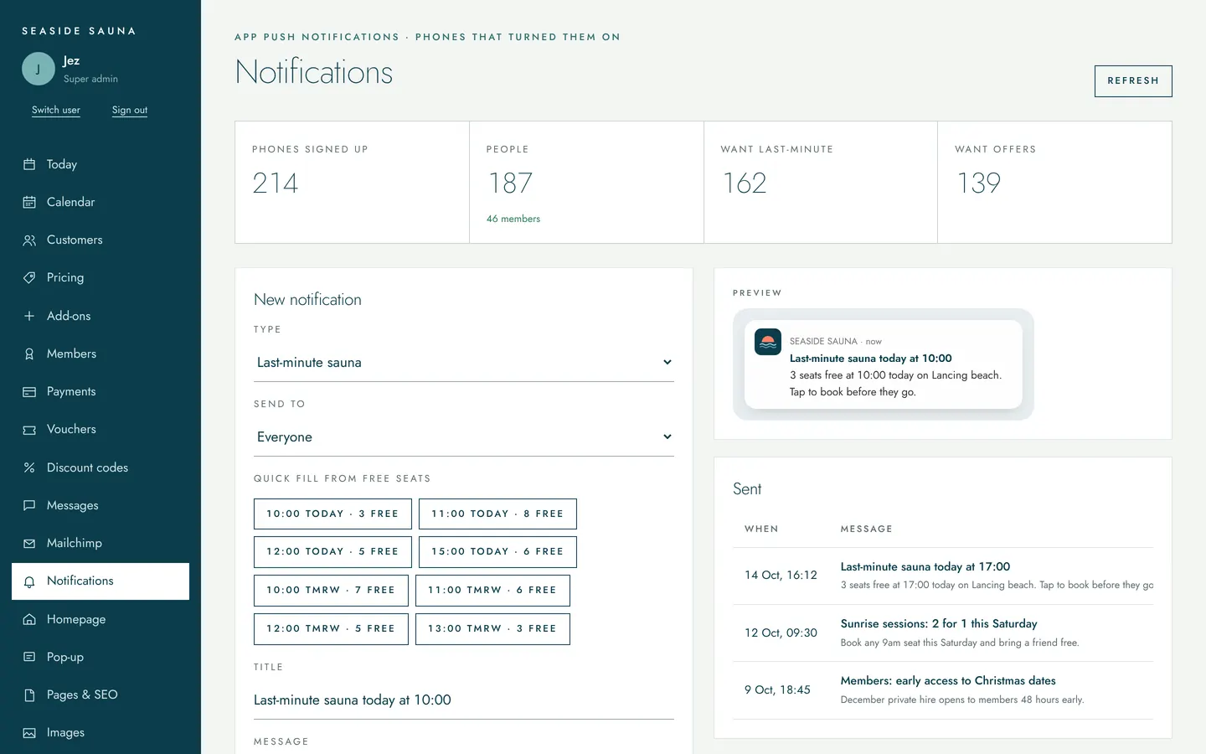Click 'Sunrise sessions: 2 for 1 this Saturday'

(939, 624)
